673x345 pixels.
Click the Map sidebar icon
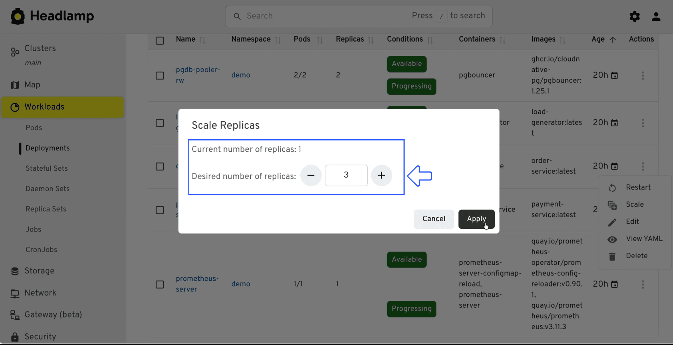click(x=15, y=85)
